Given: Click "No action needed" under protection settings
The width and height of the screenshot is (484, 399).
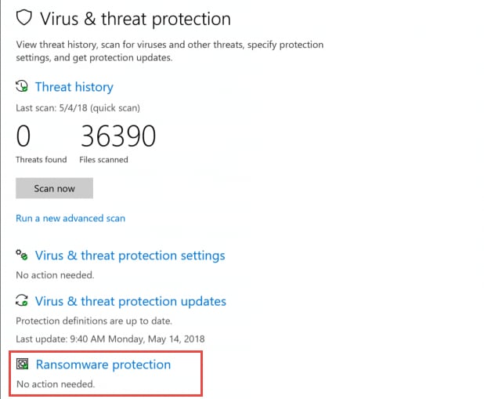Looking at the screenshot, I should coord(55,275).
